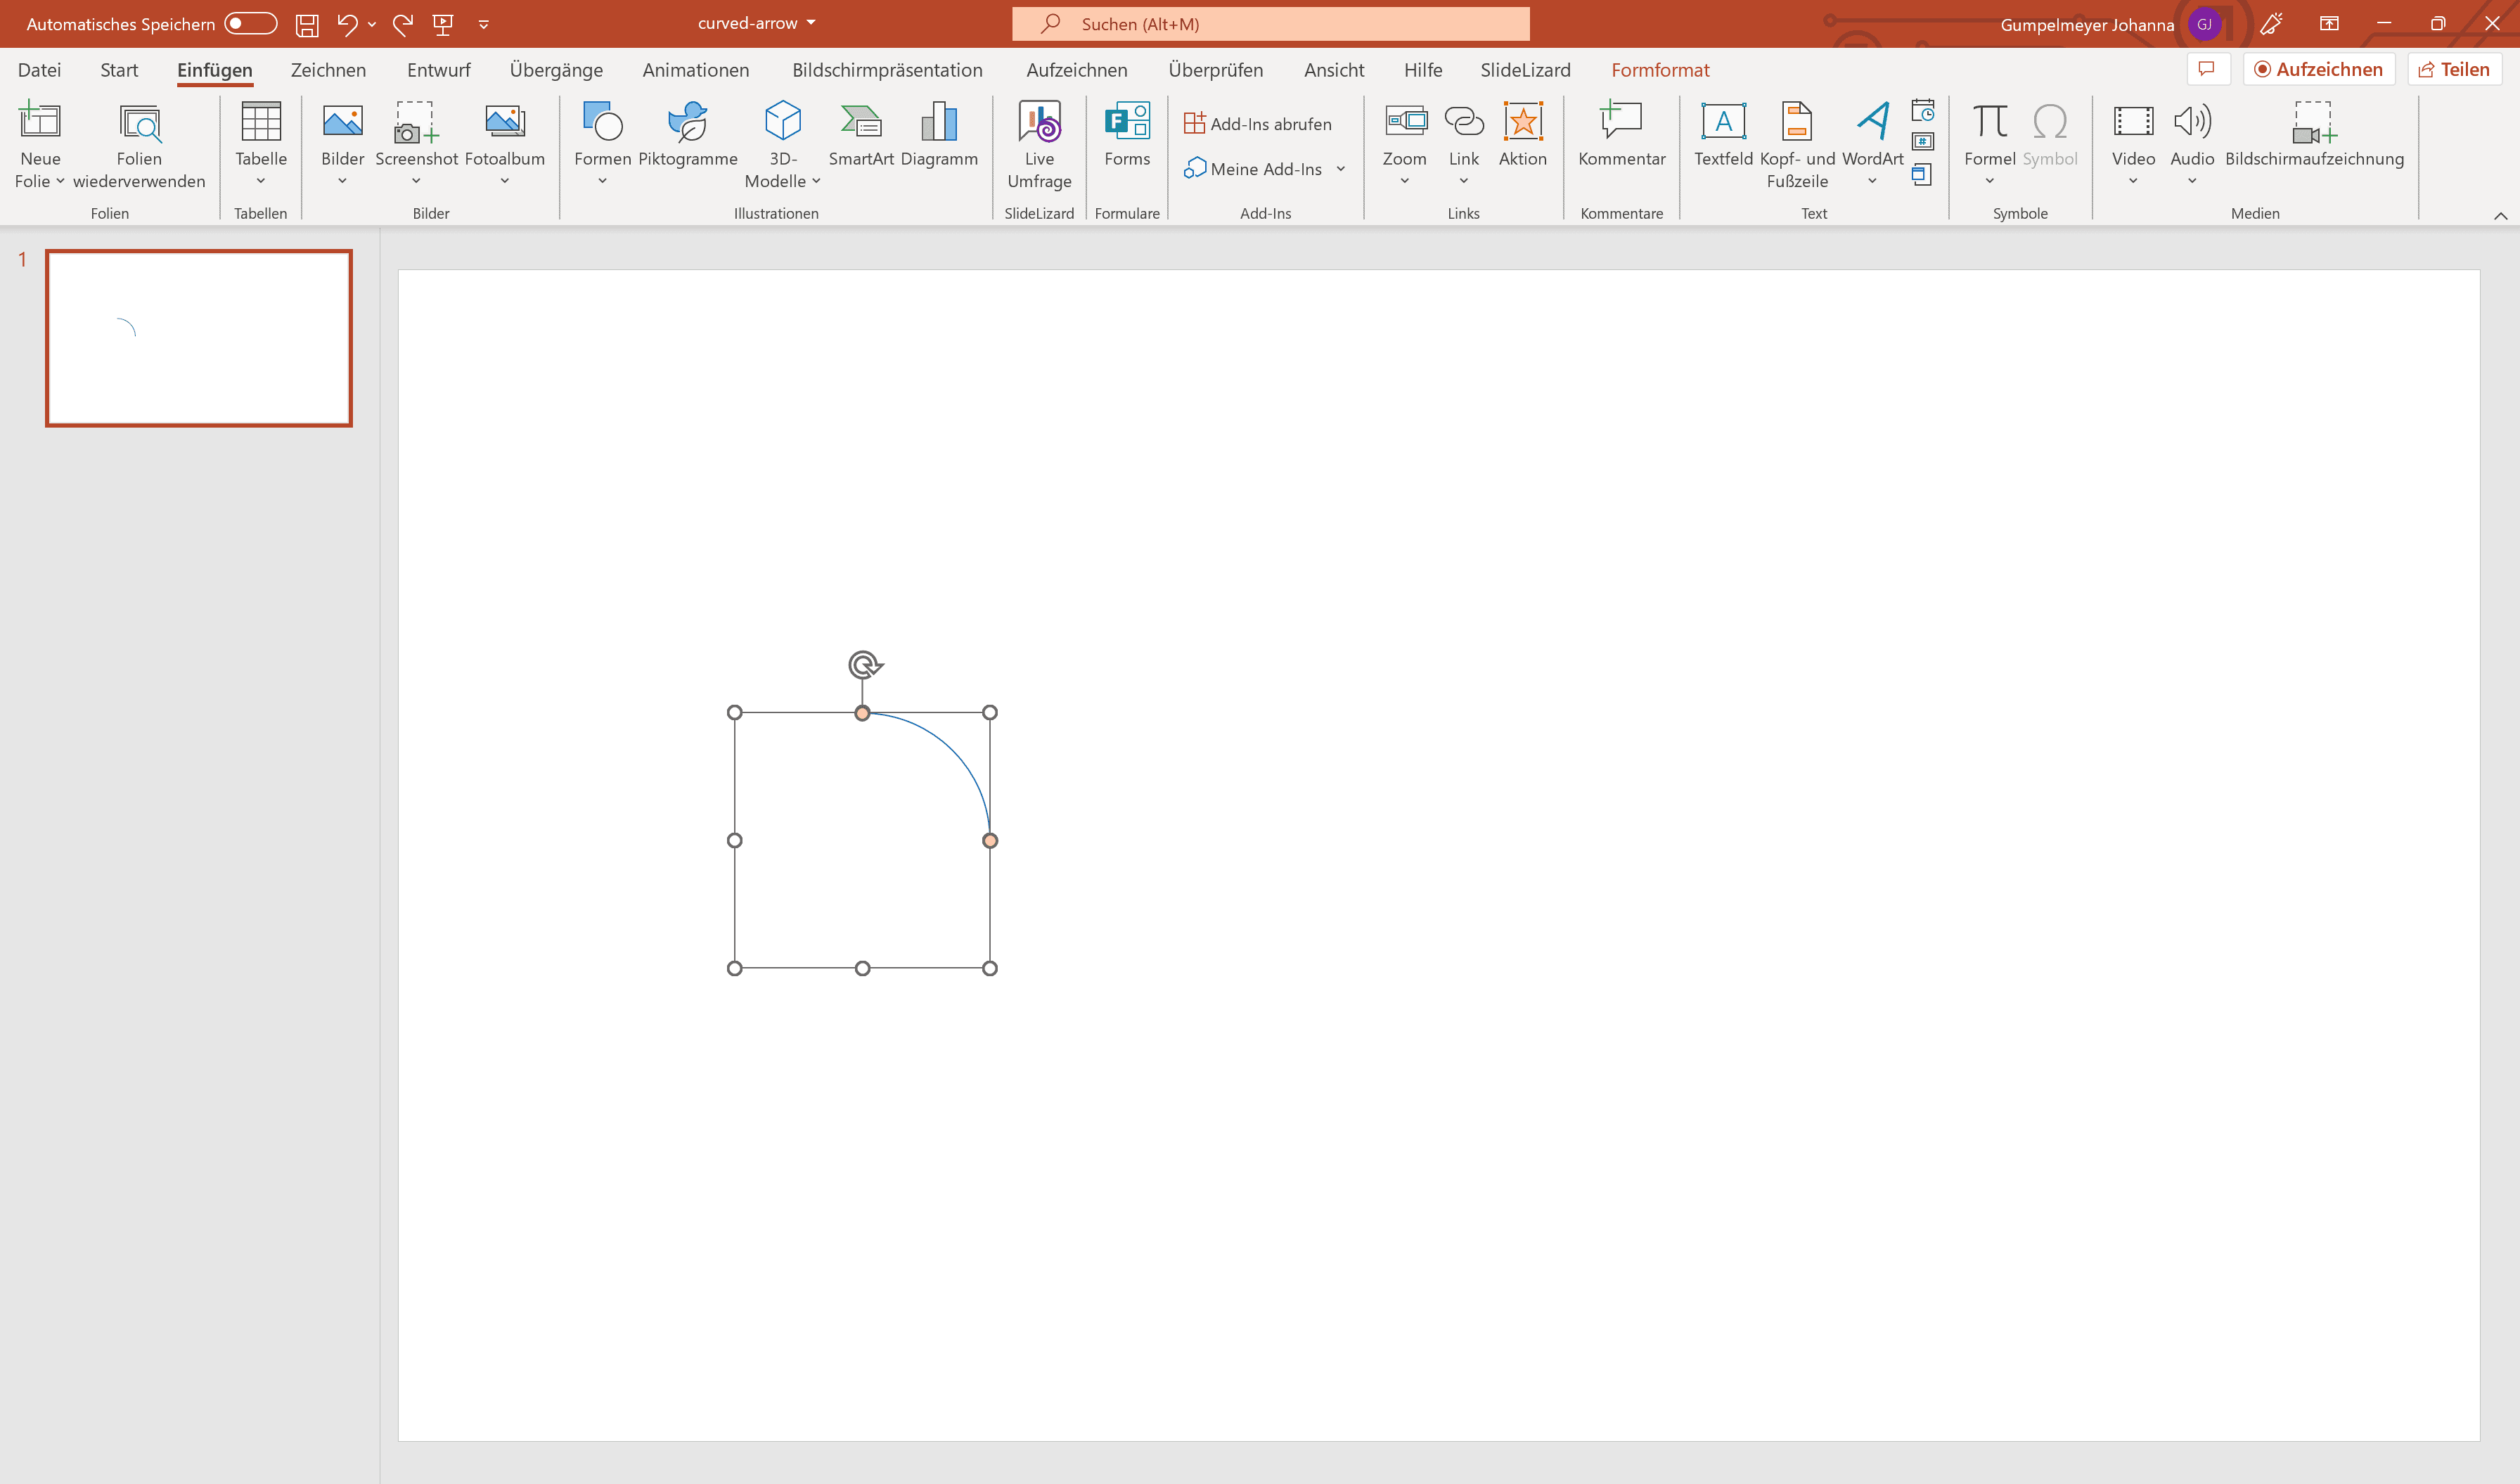Expand the undo history arrow

372,24
